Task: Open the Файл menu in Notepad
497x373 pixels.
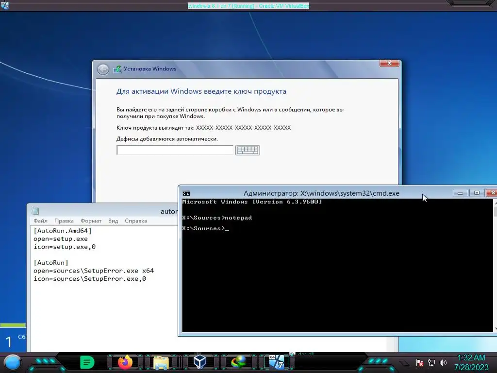Action: click(41, 221)
